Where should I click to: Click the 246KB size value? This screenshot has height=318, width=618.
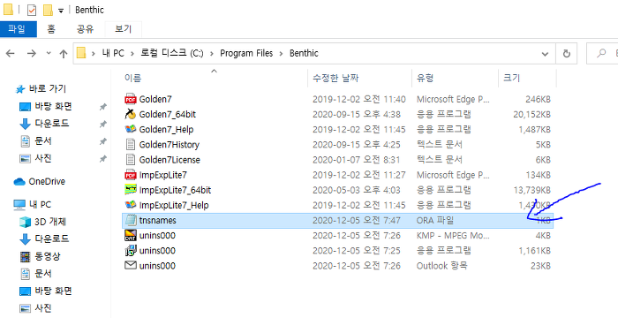tap(538, 100)
